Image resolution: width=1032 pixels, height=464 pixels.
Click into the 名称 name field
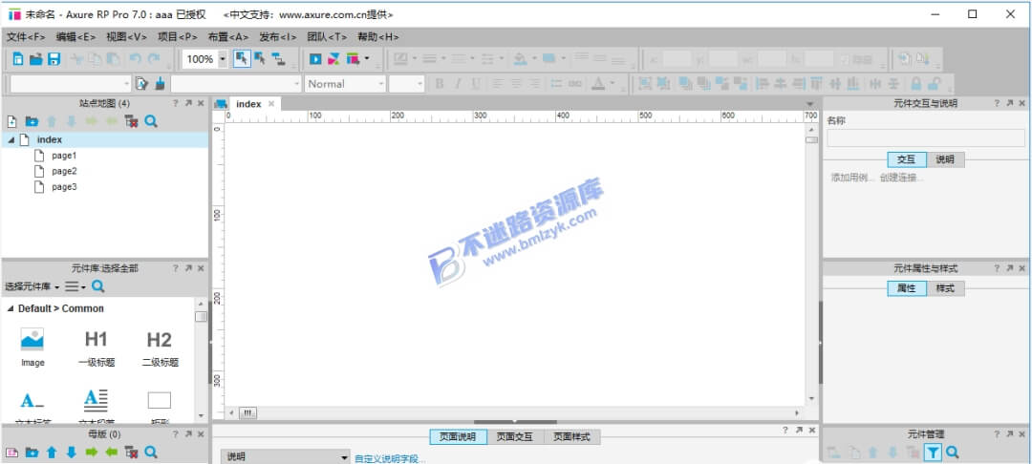[x=925, y=138]
